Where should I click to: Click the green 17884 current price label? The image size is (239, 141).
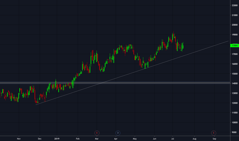[x=234, y=45]
